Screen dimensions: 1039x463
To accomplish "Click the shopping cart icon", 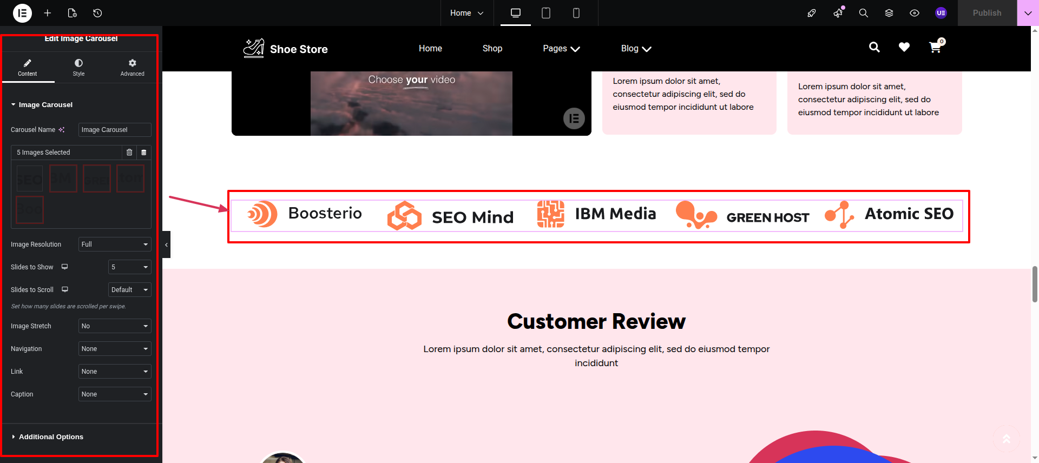I will tap(935, 48).
